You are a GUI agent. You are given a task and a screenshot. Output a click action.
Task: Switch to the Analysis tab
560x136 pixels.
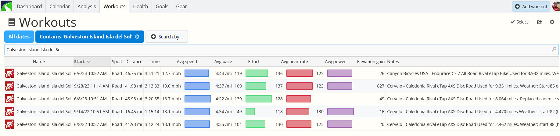(87, 6)
